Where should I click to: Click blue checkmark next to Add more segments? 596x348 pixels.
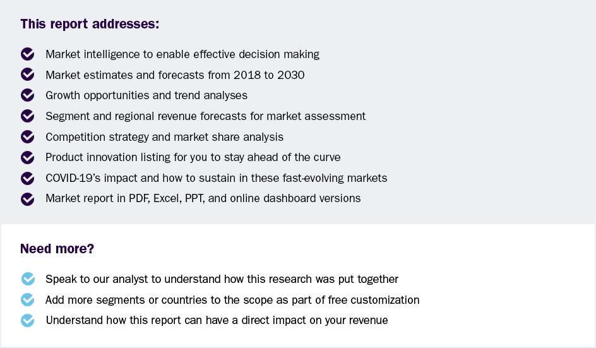[27, 300]
